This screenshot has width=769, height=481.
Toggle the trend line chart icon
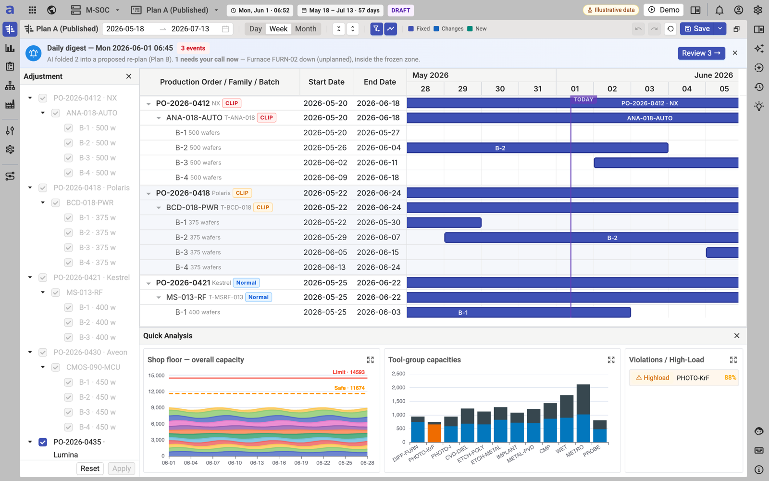[391, 29]
